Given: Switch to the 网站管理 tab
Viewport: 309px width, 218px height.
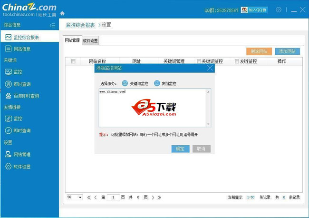Looking at the screenshot, I should coord(72,40).
